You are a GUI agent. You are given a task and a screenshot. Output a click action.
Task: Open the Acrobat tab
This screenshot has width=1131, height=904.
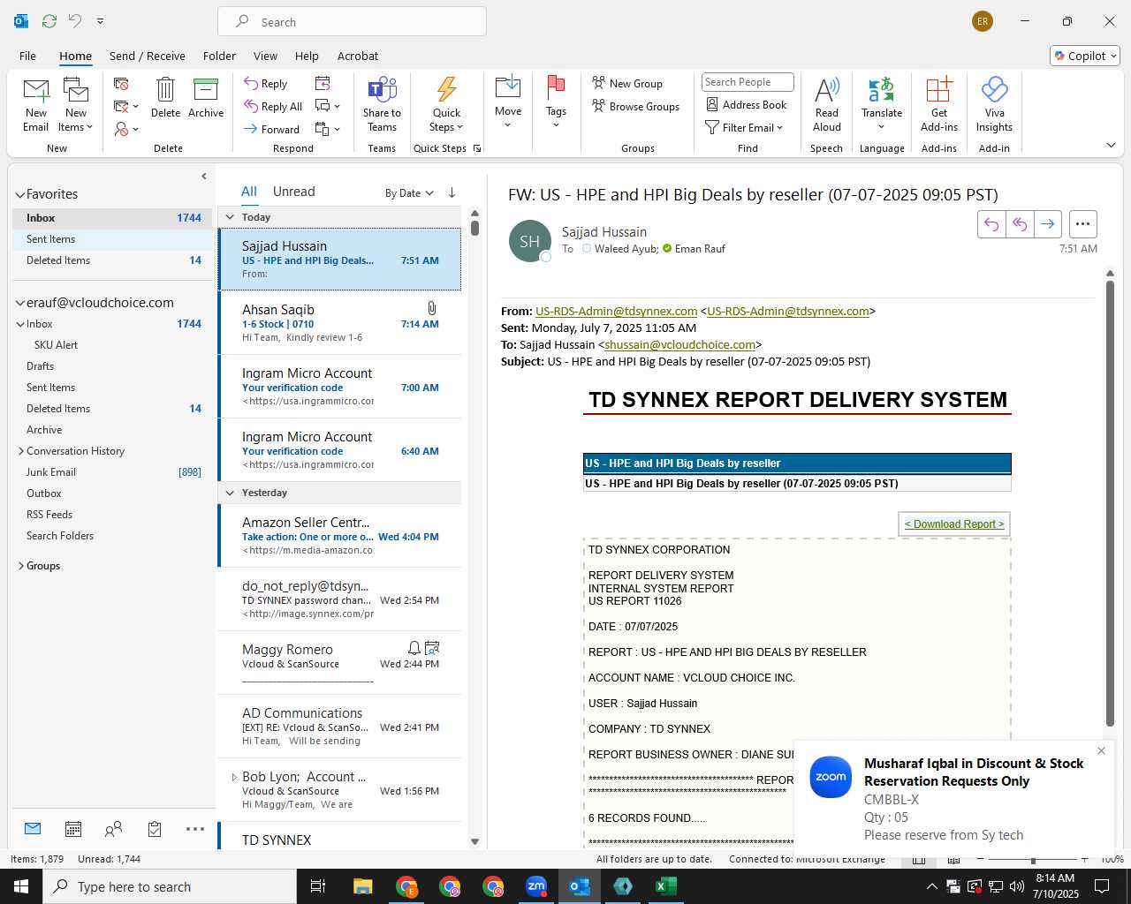click(358, 56)
